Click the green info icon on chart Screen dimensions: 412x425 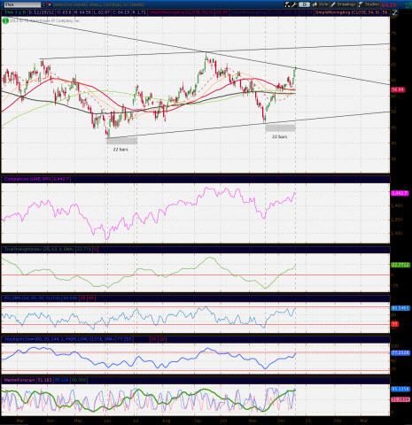pos(5,21)
